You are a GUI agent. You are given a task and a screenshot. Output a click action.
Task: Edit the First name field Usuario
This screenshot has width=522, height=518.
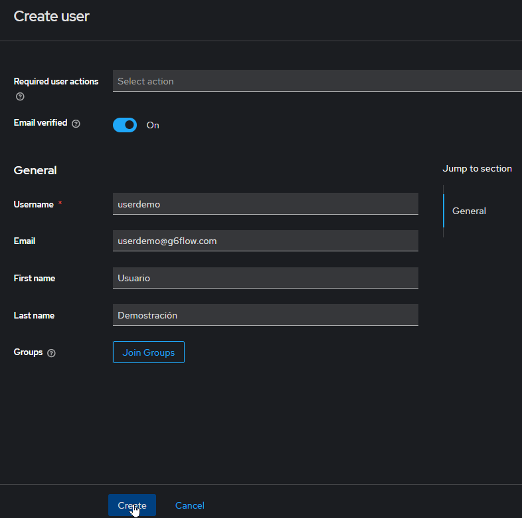click(266, 278)
